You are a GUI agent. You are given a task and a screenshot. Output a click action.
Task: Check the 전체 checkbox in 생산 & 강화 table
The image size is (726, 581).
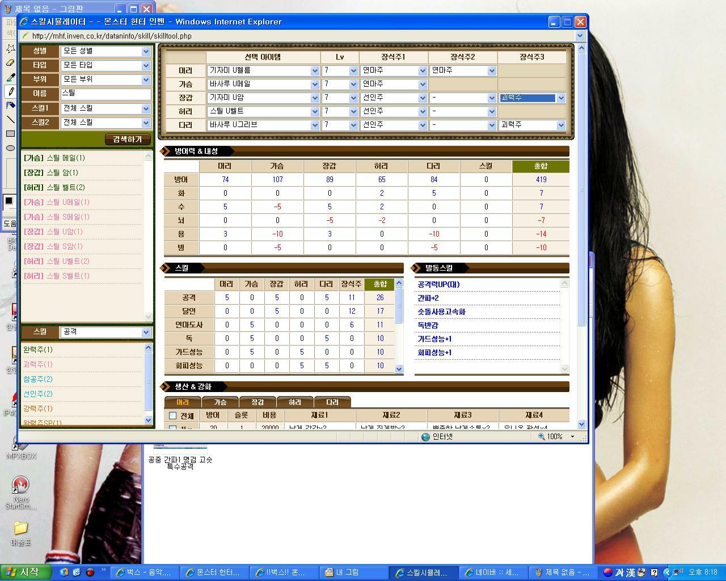pos(173,415)
